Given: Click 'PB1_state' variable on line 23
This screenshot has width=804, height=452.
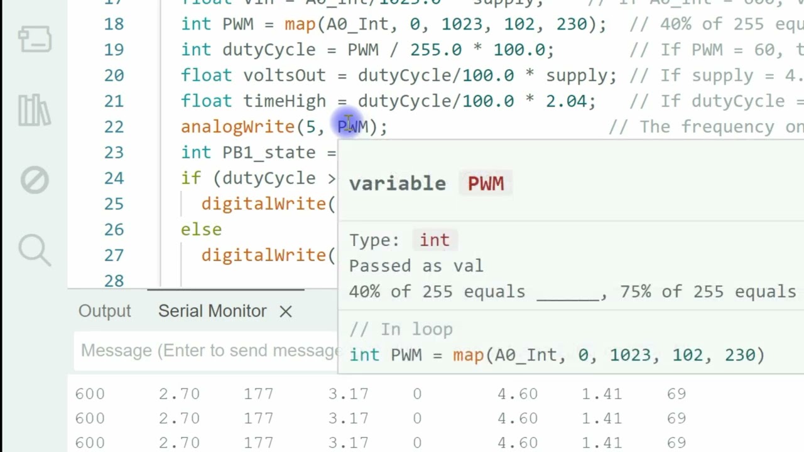Looking at the screenshot, I should pos(269,153).
